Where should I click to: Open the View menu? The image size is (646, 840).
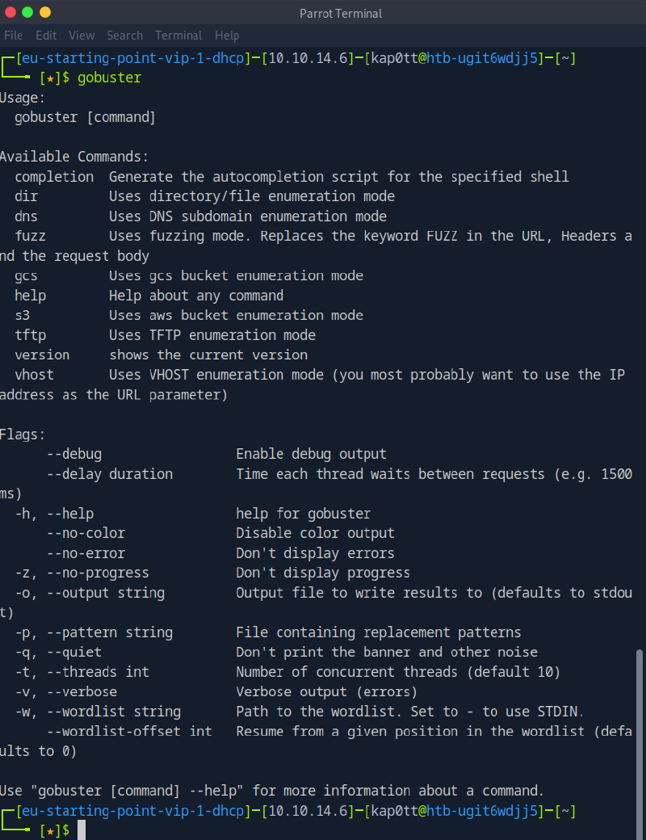(82, 36)
